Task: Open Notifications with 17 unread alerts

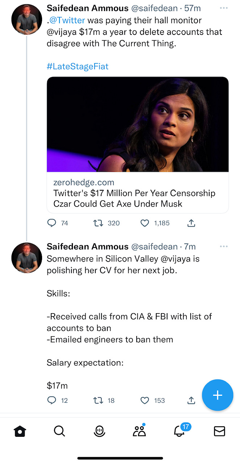Action: pyautogui.click(x=179, y=432)
